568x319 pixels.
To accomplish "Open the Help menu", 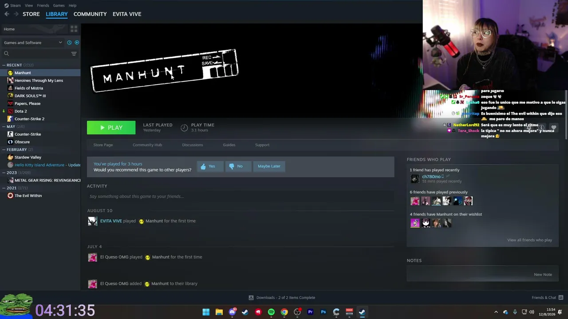I will [x=72, y=5].
